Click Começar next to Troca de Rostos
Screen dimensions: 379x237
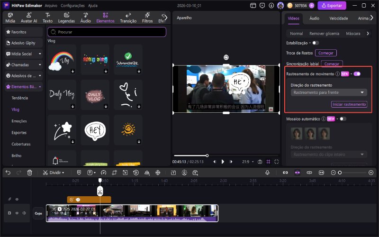pos(326,53)
